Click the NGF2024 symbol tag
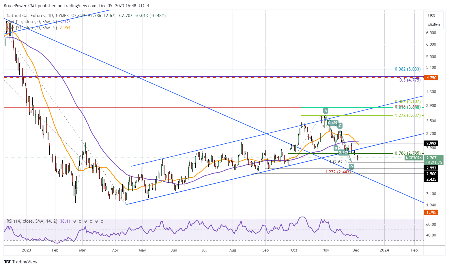Image resolution: width=449 pixels, height=268 pixels. pos(414,158)
